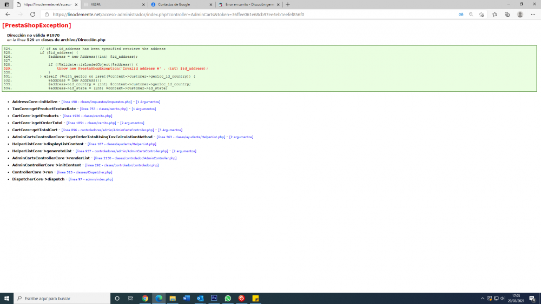The image size is (541, 304).
Task: Open network status tray icon
Action: tap(496, 298)
